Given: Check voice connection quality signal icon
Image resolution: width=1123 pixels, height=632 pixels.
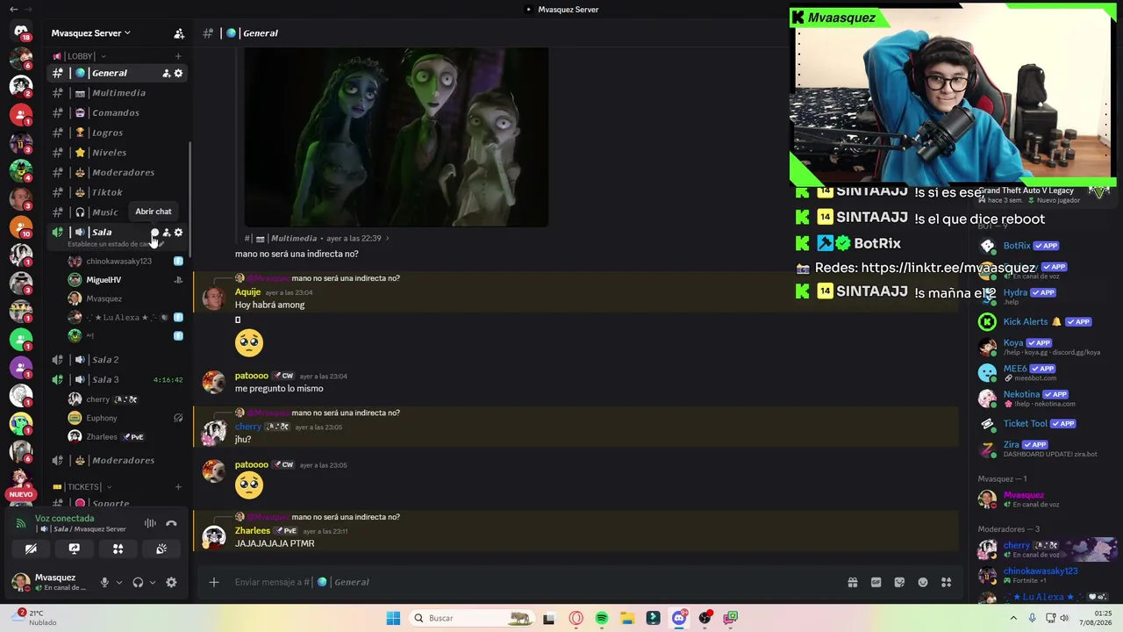Looking at the screenshot, I should pyautogui.click(x=21, y=524).
